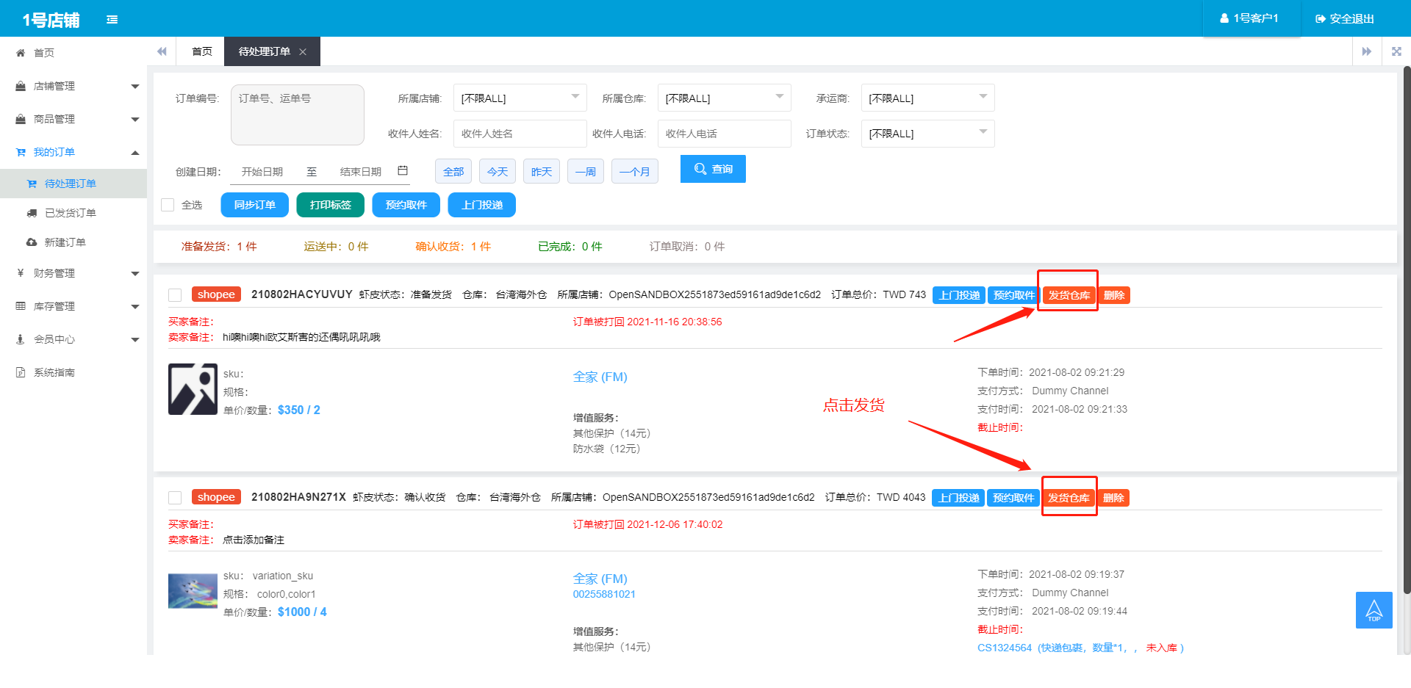Click the back-to-top arrow icon
This screenshot has height=688, width=1411.
1374,609
